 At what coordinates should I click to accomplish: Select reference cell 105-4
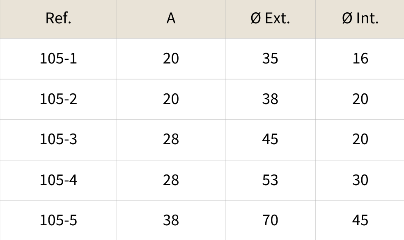[58, 180]
